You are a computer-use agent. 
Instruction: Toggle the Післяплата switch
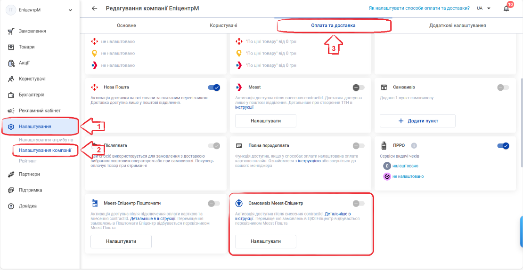coord(214,146)
